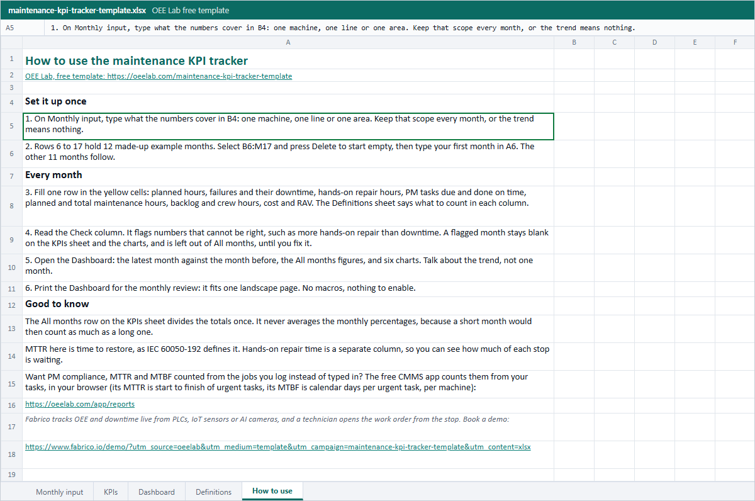This screenshot has width=755, height=501.
Task: Select row 19 header
Action: pyautogui.click(x=11, y=475)
